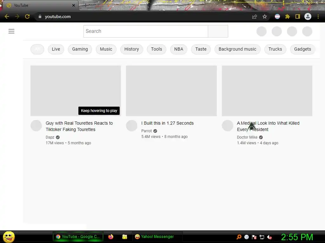325x243 pixels.
Task: Click the third round placeholder icon in header
Action: point(292,31)
